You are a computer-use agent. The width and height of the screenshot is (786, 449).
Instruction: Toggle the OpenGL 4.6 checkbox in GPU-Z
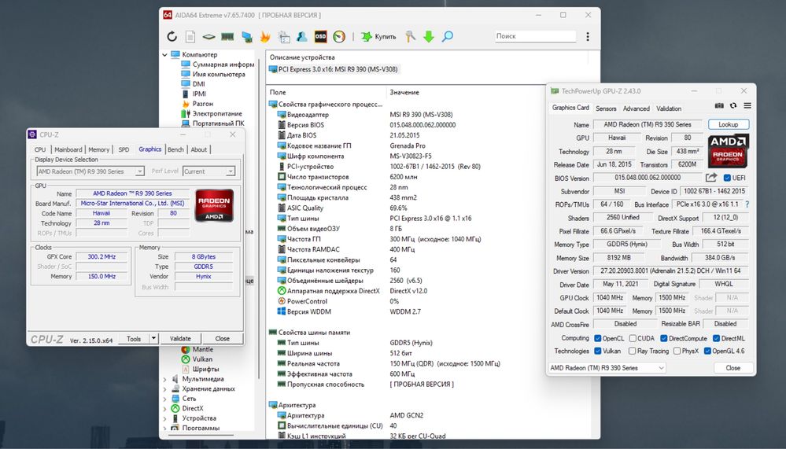click(x=707, y=351)
